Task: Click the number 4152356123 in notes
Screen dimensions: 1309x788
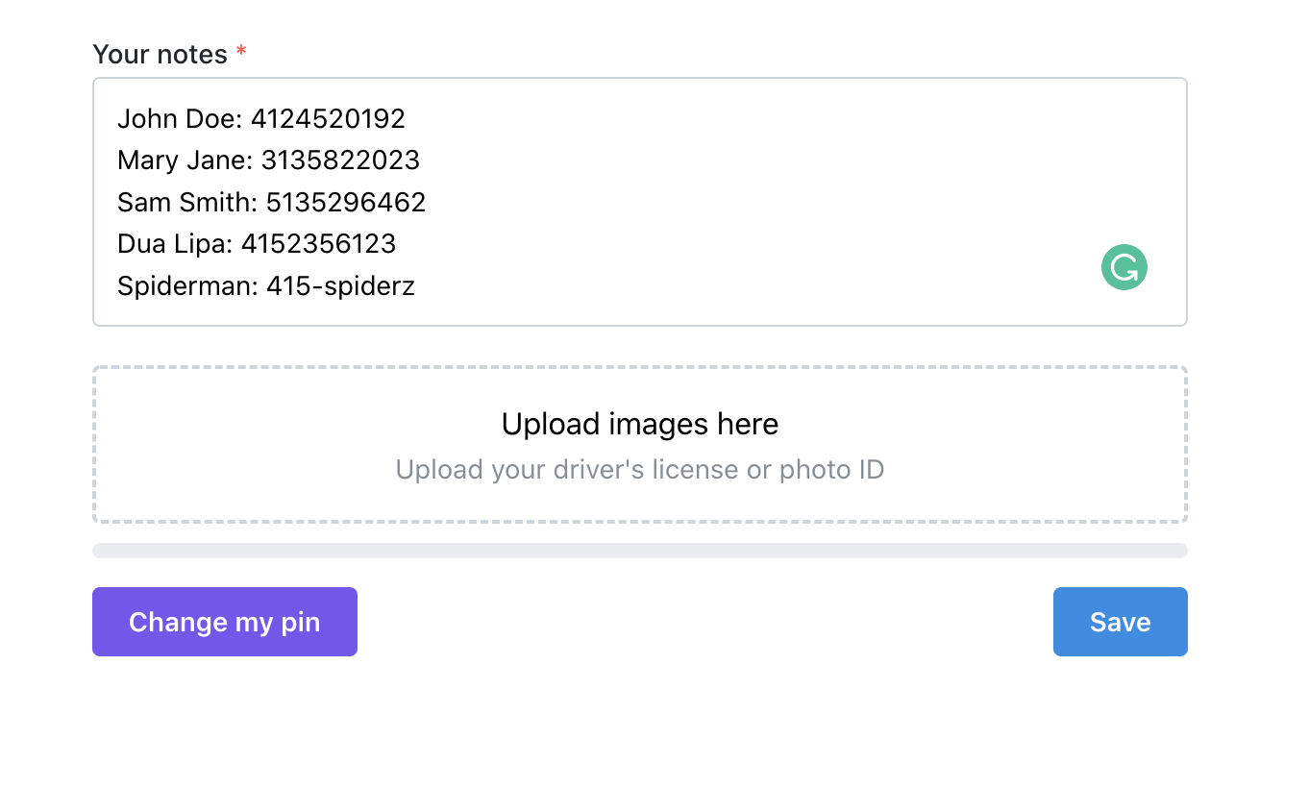Action: [319, 244]
